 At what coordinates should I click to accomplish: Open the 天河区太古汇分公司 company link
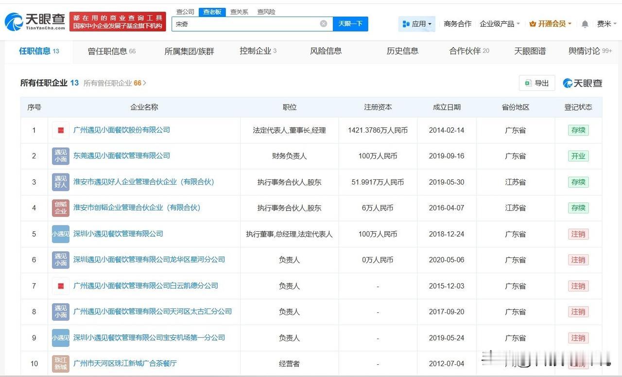(153, 311)
